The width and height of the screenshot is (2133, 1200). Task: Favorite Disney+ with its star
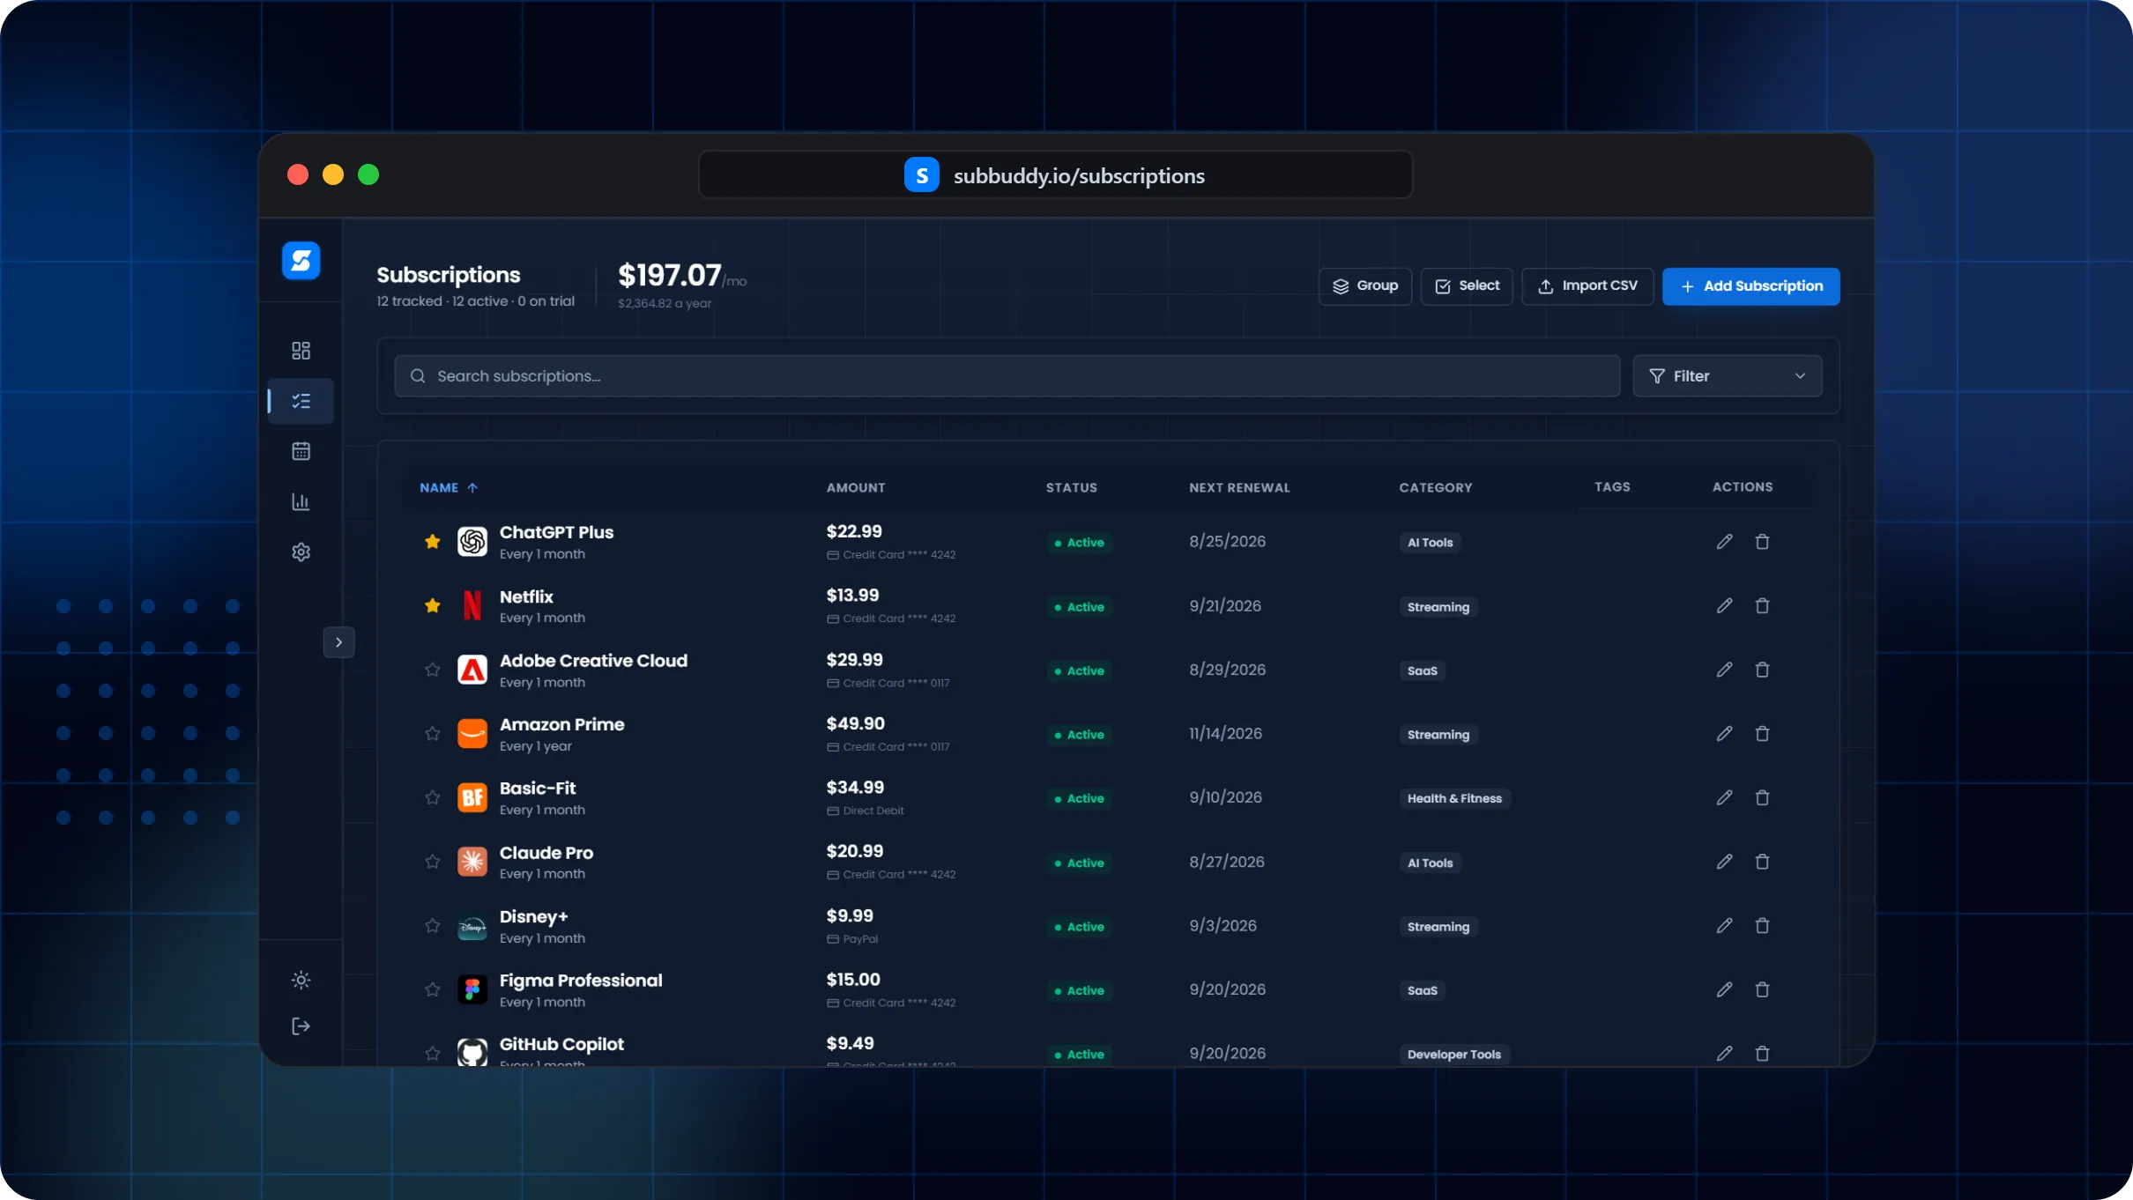pyautogui.click(x=432, y=925)
